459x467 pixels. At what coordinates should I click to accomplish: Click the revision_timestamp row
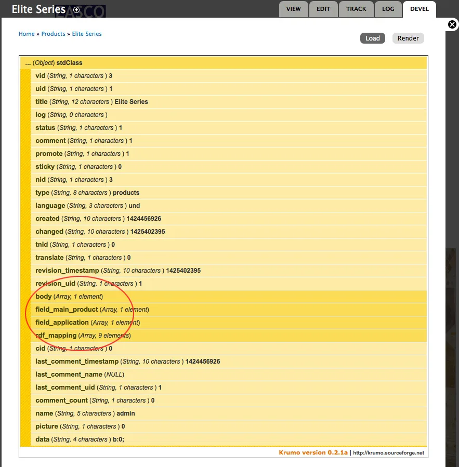coord(229,271)
